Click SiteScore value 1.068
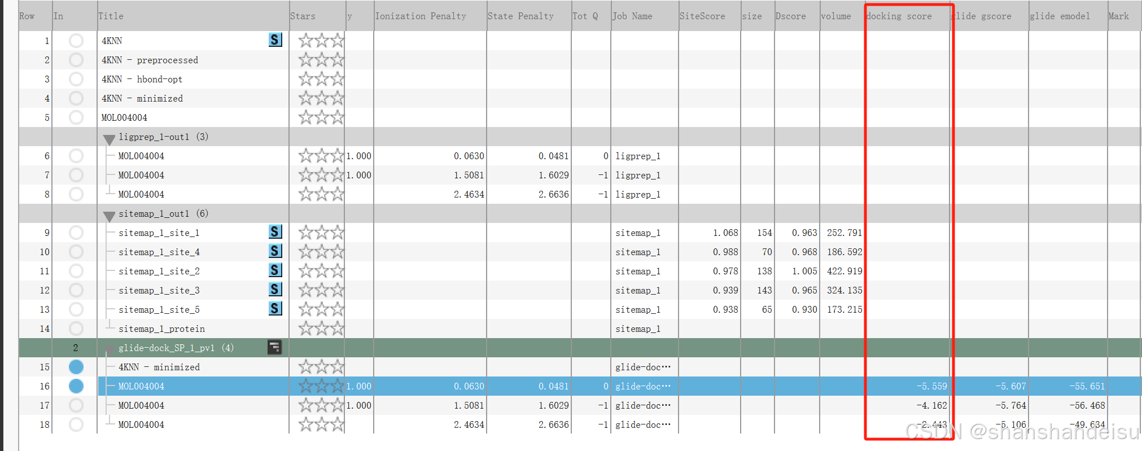 (x=725, y=233)
